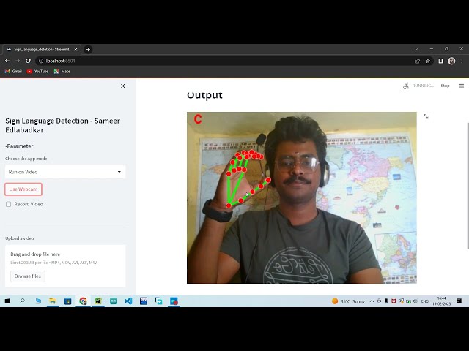Go back in the browser
Image resolution: width=469 pixels, height=351 pixels.
[7, 61]
